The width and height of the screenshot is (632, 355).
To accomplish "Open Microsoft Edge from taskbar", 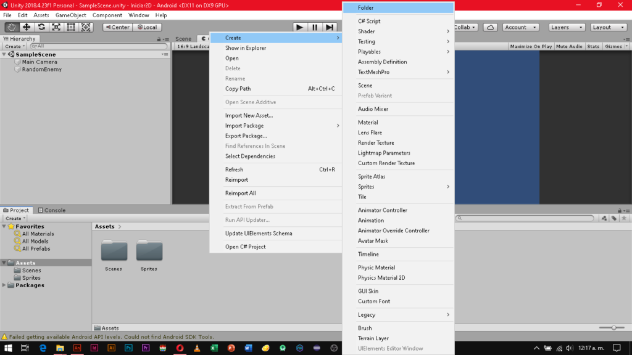I will 43,348.
